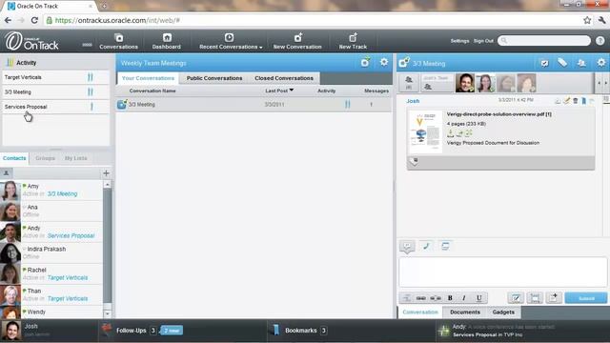Switch to the Contacts tab

(14, 158)
